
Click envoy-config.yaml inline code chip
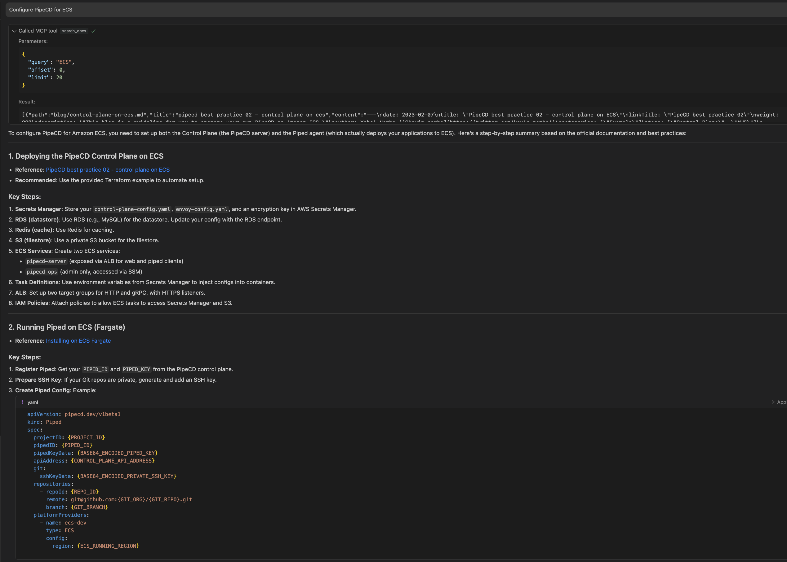point(202,209)
